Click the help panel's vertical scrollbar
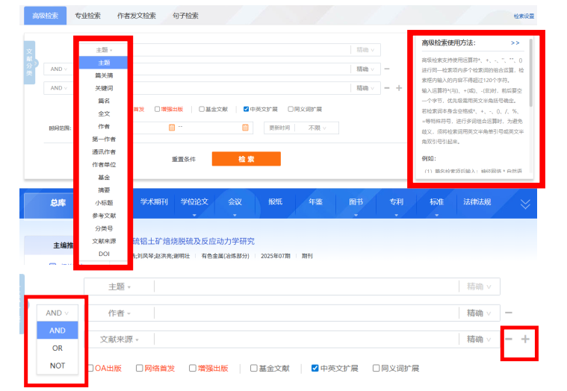The height and width of the screenshot is (391, 567). pyautogui.click(x=530, y=75)
